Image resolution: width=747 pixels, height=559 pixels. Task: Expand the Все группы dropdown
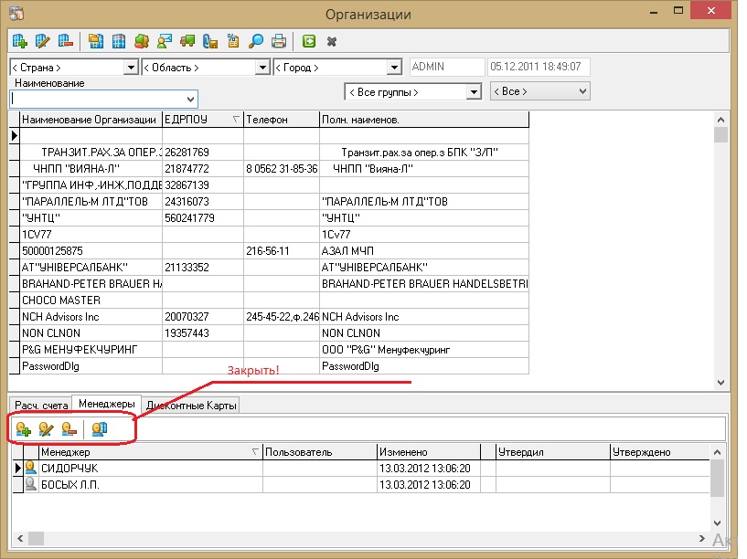click(473, 92)
